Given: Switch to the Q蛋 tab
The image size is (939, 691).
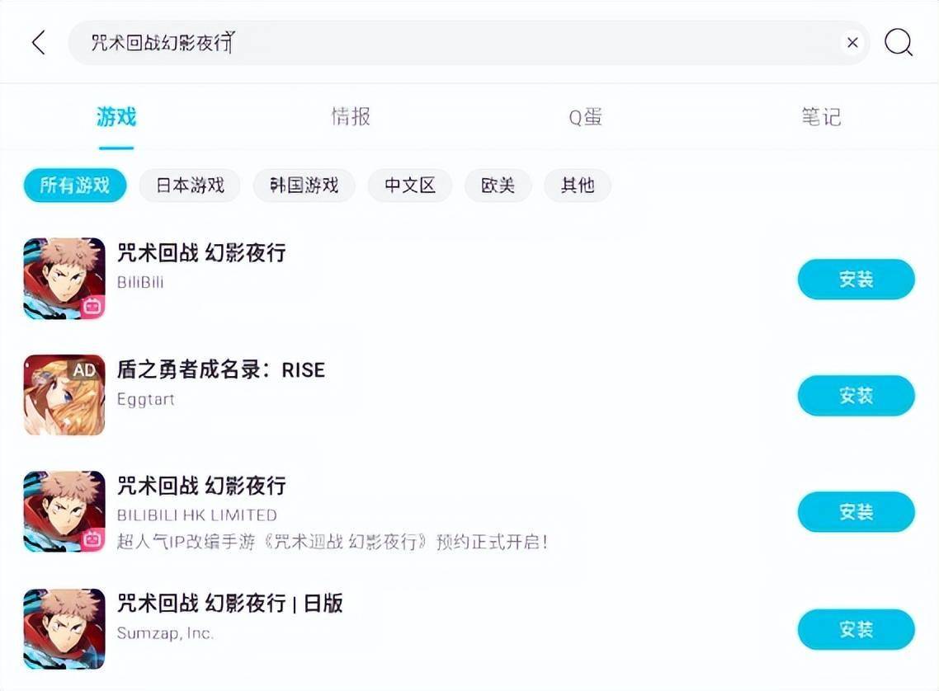Looking at the screenshot, I should (585, 116).
